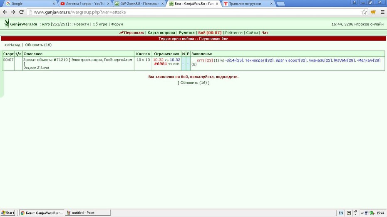Click the address bar URL field
This screenshot has width=387, height=217.
(x=195, y=12)
